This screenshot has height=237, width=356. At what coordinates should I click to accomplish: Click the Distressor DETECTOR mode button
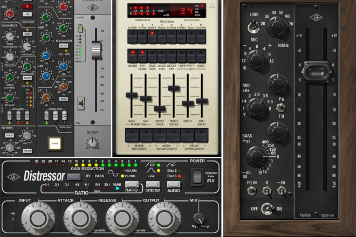(153, 184)
